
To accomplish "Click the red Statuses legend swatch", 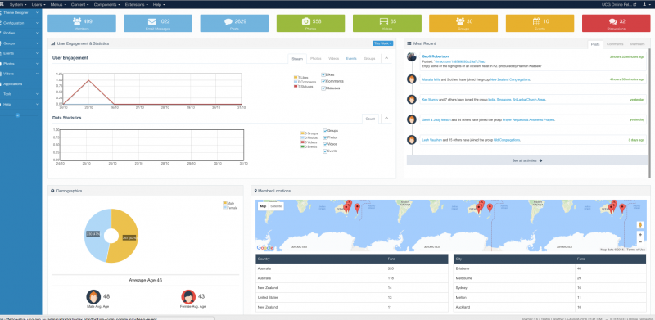I will point(296,86).
